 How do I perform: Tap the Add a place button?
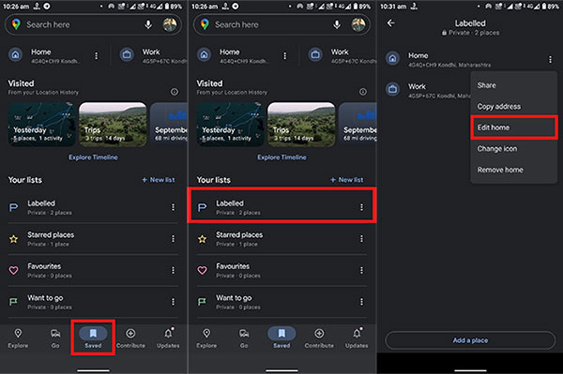tap(470, 340)
